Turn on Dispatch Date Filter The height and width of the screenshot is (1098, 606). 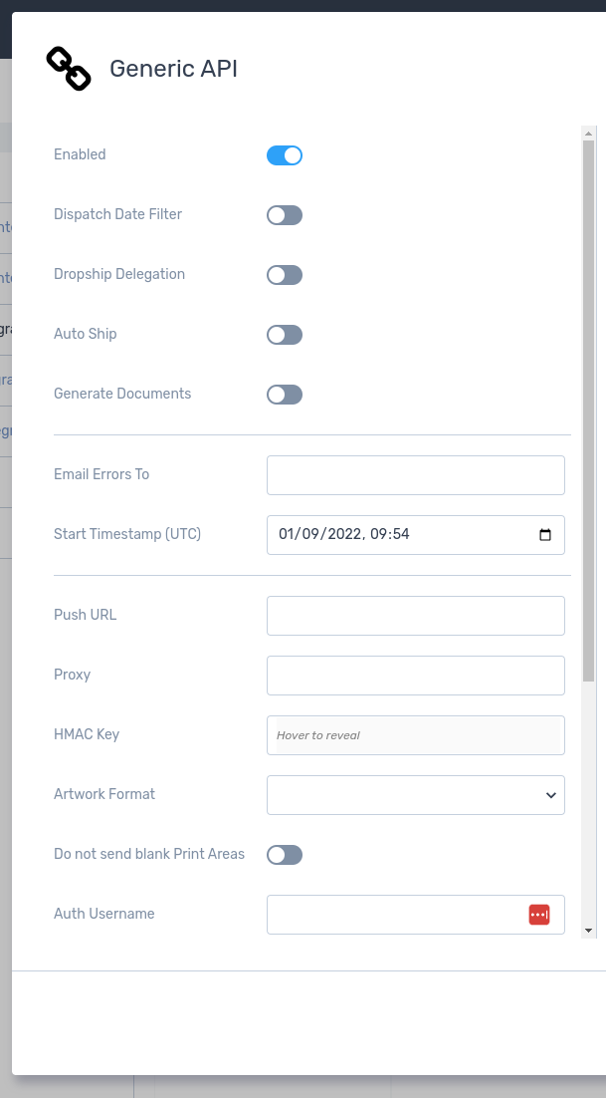pyautogui.click(x=285, y=215)
